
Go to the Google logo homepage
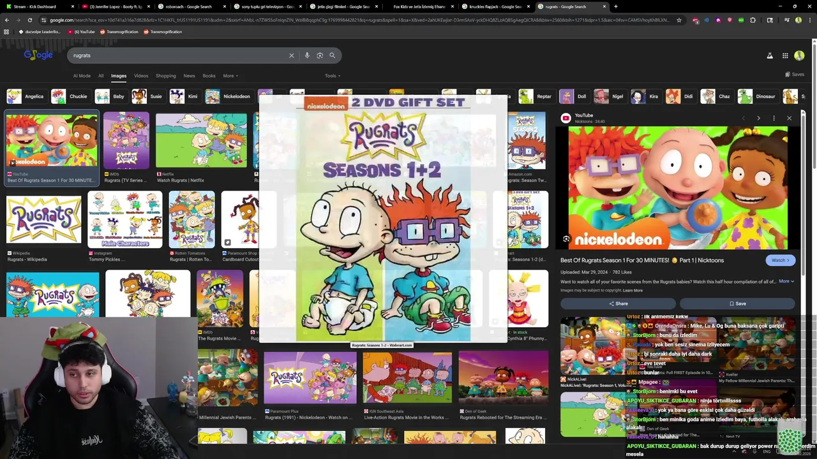tap(38, 55)
